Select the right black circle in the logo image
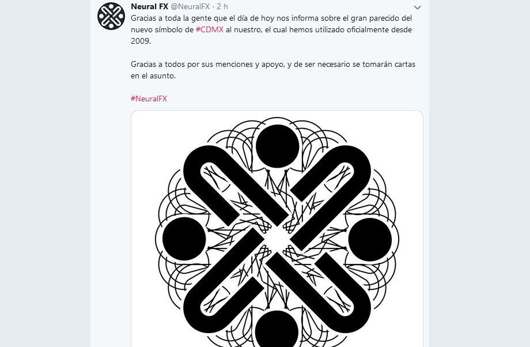The height and width of the screenshot is (347, 530). (x=370, y=239)
